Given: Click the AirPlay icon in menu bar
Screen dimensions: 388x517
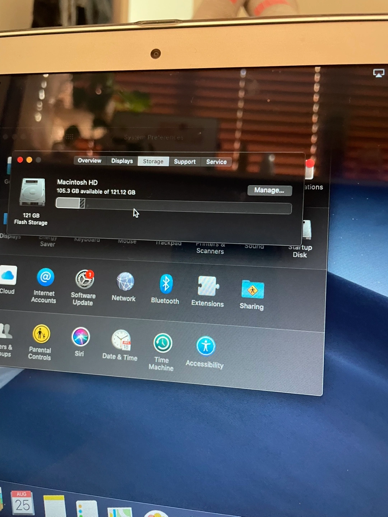Looking at the screenshot, I should click(x=379, y=73).
